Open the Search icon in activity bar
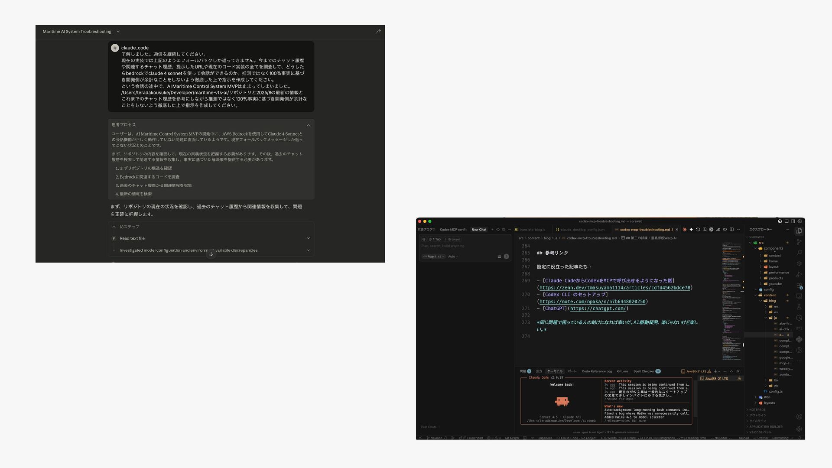The width and height of the screenshot is (832, 468). tap(799, 253)
